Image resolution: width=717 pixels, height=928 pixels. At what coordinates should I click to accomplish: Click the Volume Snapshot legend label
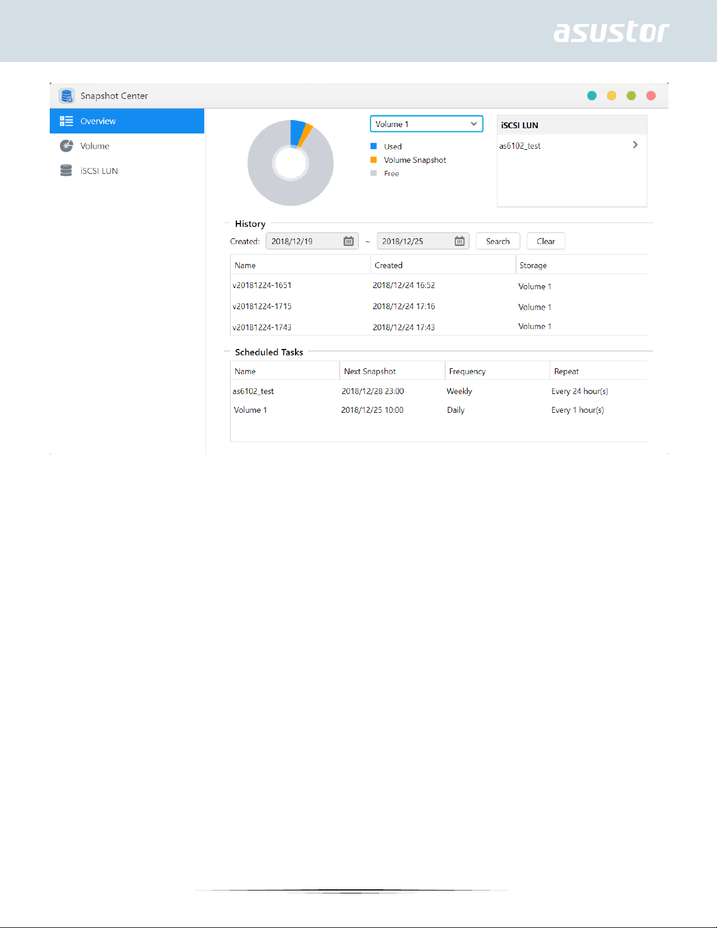point(415,160)
